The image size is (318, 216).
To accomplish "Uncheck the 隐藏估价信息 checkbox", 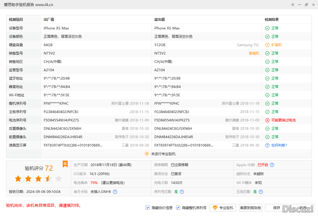I will coord(148,208).
